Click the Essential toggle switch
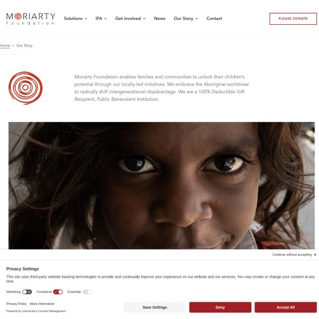This screenshot has height=319, width=319. tap(87, 292)
